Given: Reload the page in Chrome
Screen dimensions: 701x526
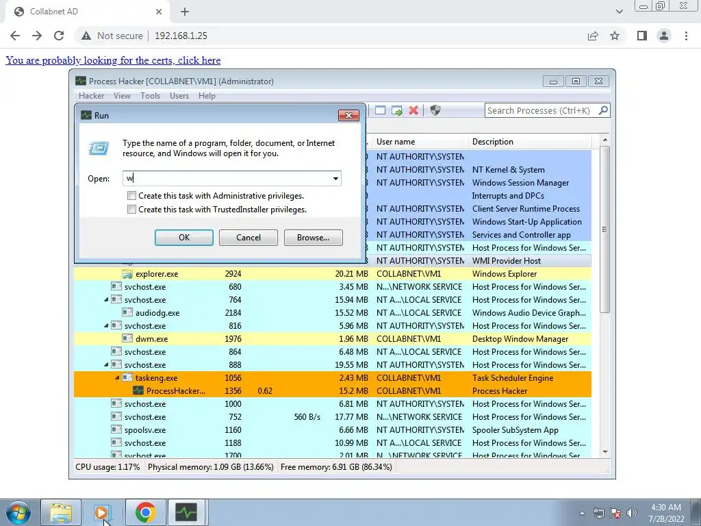Looking at the screenshot, I should click(59, 36).
